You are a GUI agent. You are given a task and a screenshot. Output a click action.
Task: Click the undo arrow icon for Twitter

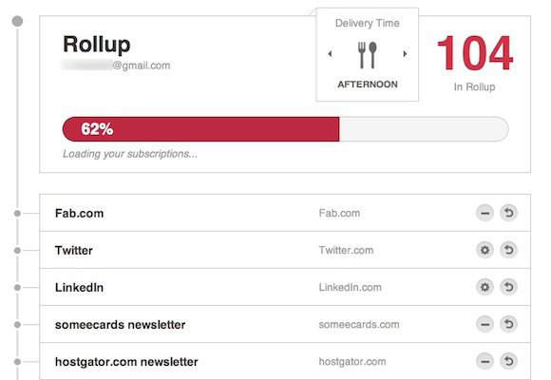pyautogui.click(x=509, y=250)
